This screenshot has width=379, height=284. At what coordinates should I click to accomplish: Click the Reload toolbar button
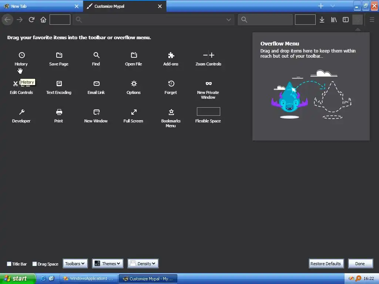click(31, 20)
